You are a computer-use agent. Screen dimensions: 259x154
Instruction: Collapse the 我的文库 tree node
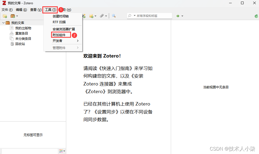pyautogui.click(x=3, y=23)
